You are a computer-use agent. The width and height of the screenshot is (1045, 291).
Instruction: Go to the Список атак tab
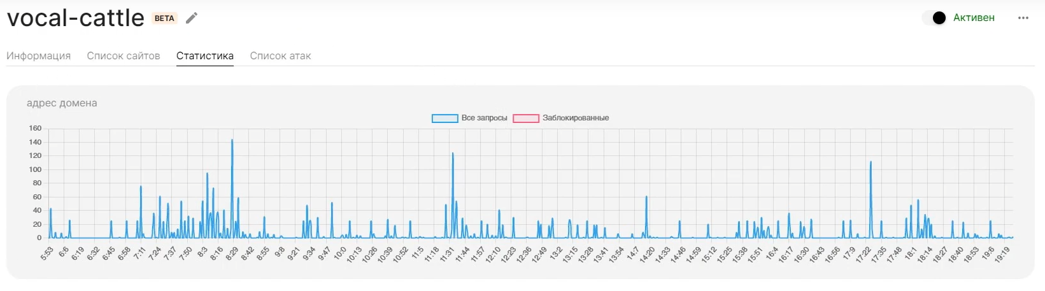coord(280,56)
